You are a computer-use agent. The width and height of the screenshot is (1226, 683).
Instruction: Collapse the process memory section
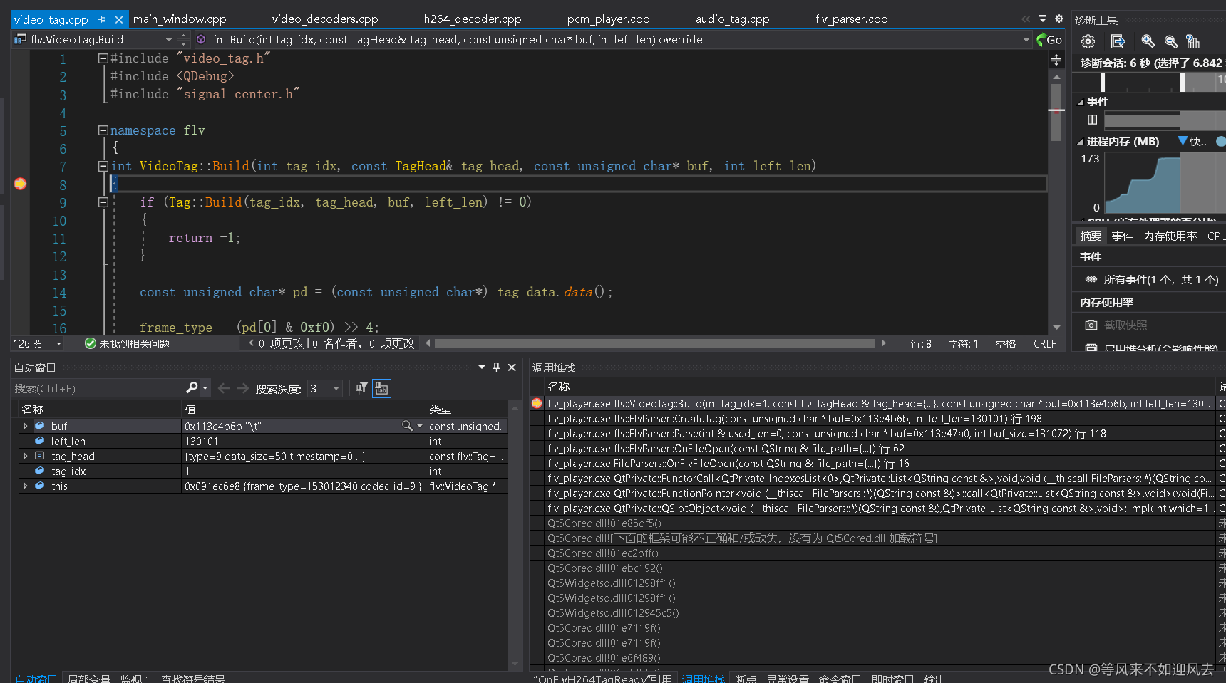(x=1080, y=142)
